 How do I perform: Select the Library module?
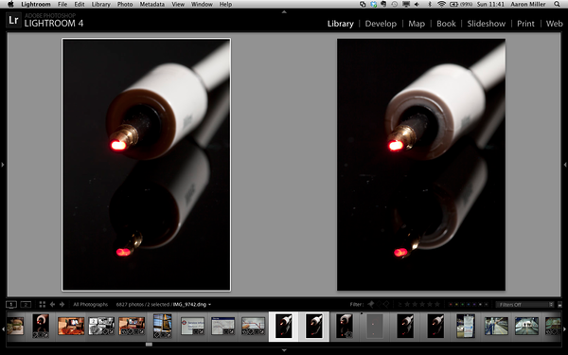341,24
